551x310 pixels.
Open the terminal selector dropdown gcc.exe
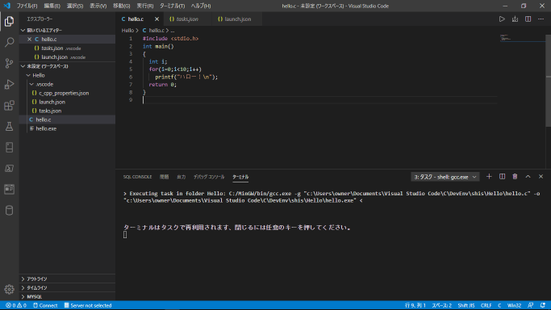pos(445,177)
